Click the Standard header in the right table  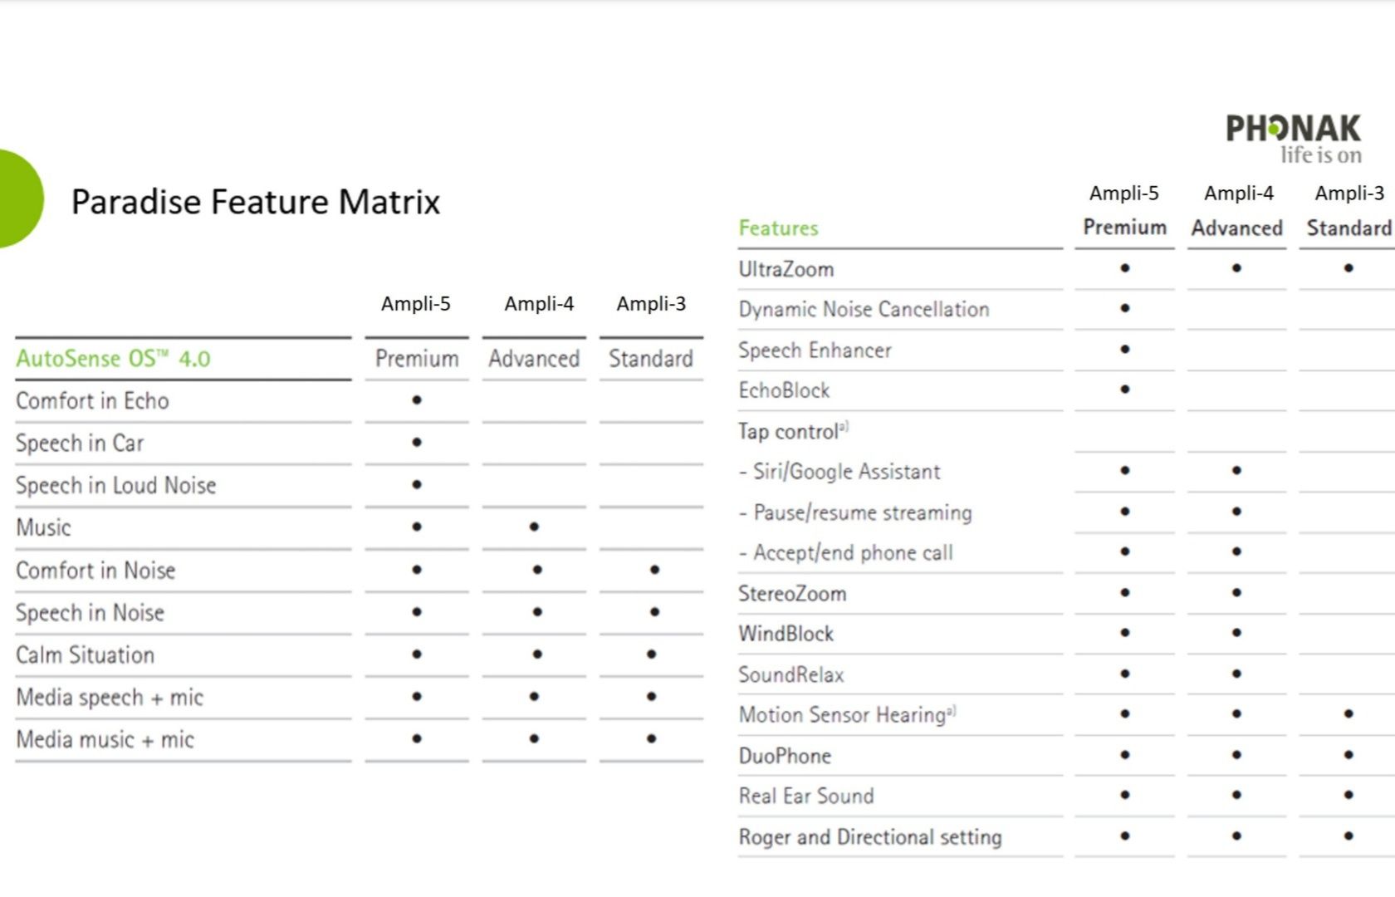1349,228
